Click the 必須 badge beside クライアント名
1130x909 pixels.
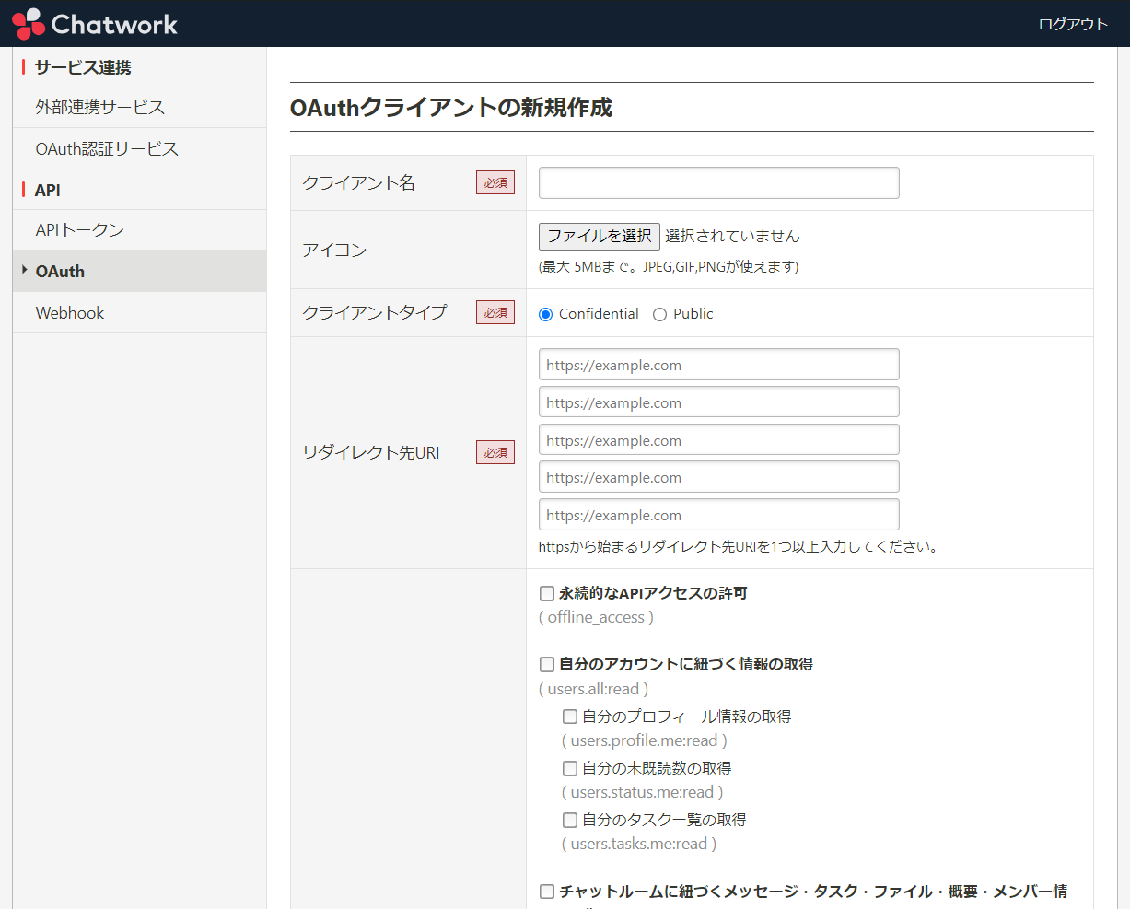tap(495, 182)
